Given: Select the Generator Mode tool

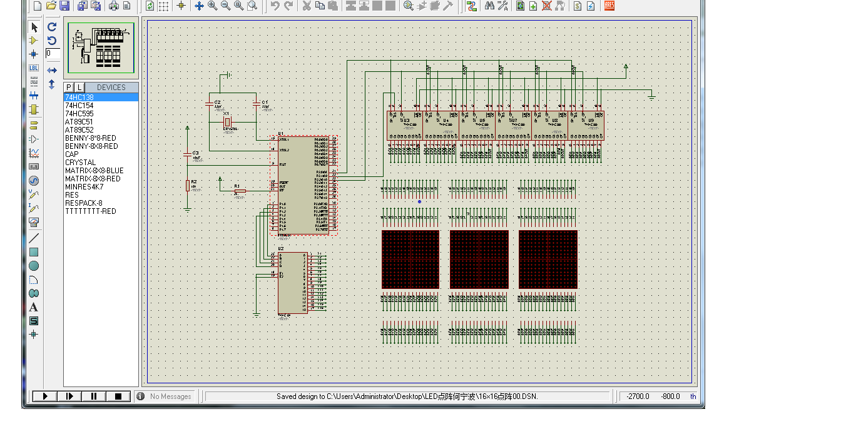Looking at the screenshot, I should click(34, 181).
